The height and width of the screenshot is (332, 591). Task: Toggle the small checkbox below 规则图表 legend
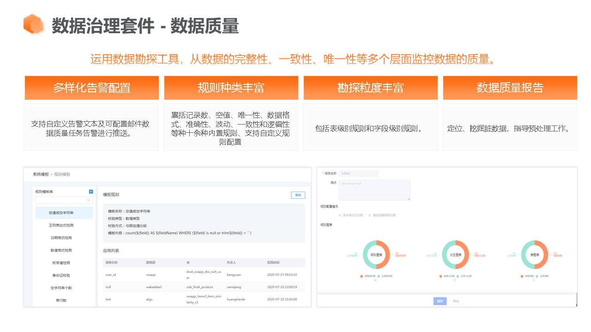click(x=376, y=280)
